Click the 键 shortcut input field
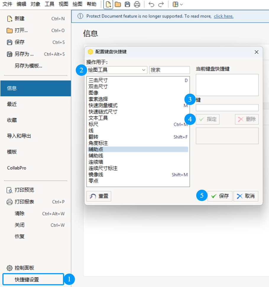This screenshot has height=287, width=269. tap(227, 108)
